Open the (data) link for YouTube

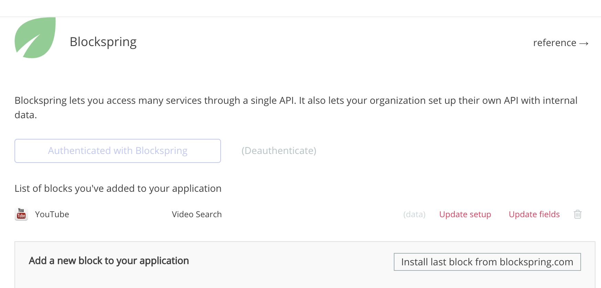point(414,214)
